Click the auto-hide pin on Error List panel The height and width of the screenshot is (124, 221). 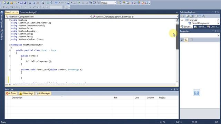point(174,90)
